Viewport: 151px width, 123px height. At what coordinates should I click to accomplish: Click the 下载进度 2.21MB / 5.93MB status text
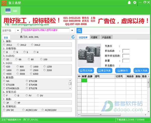130,120
